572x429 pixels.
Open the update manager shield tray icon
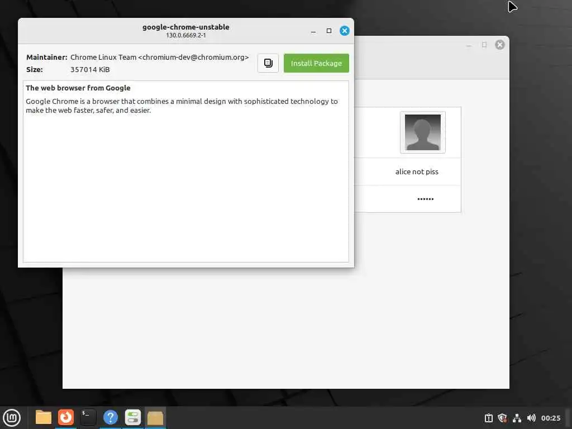point(502,418)
